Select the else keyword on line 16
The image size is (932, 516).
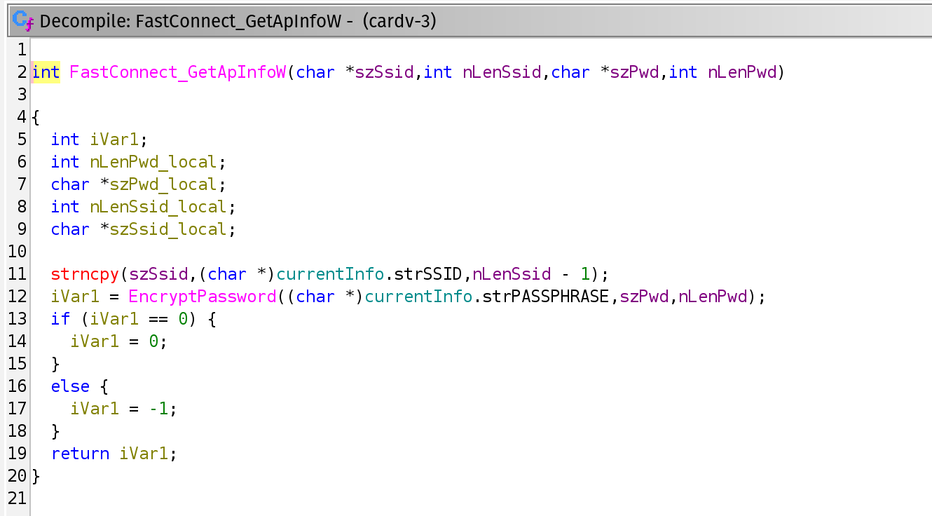71,386
